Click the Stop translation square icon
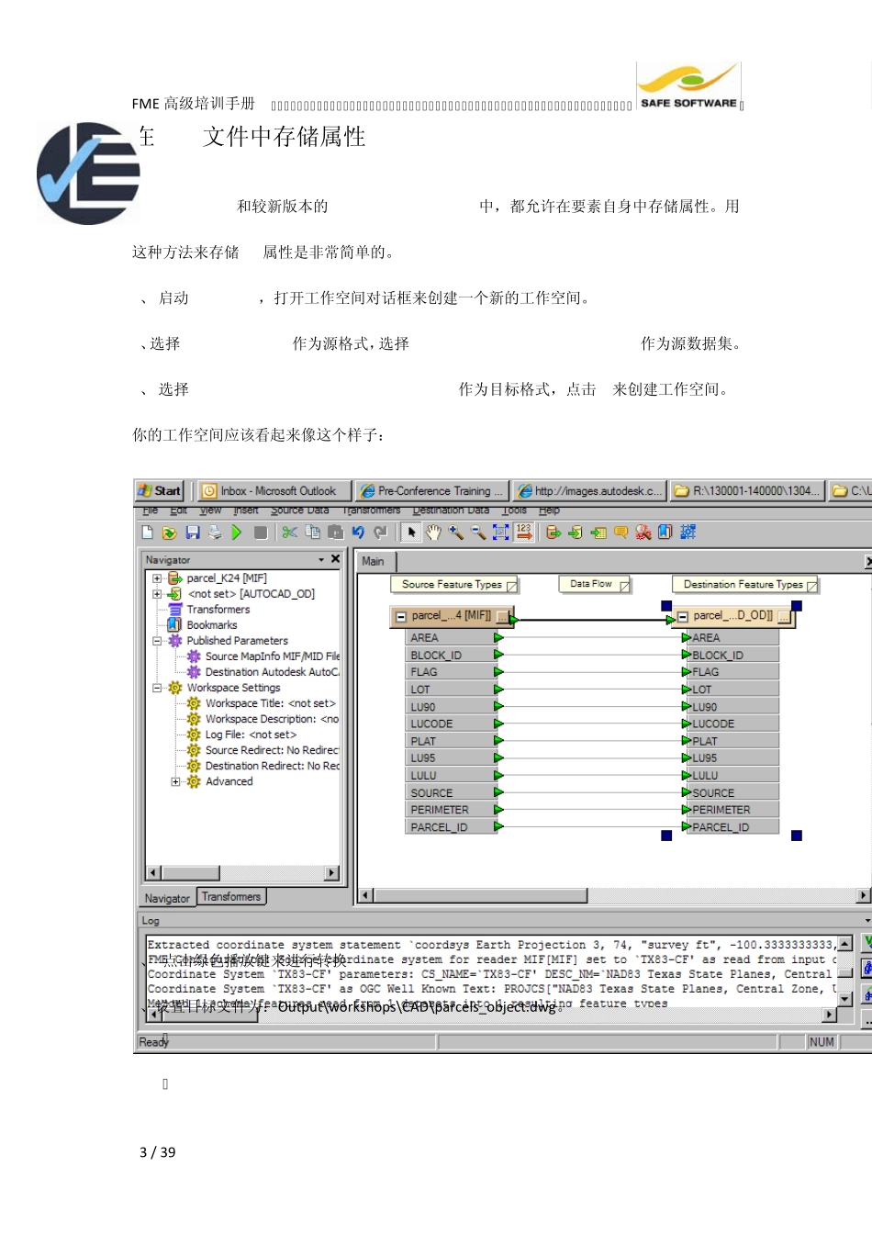Screen dimensions: 872x1234 tap(261, 533)
